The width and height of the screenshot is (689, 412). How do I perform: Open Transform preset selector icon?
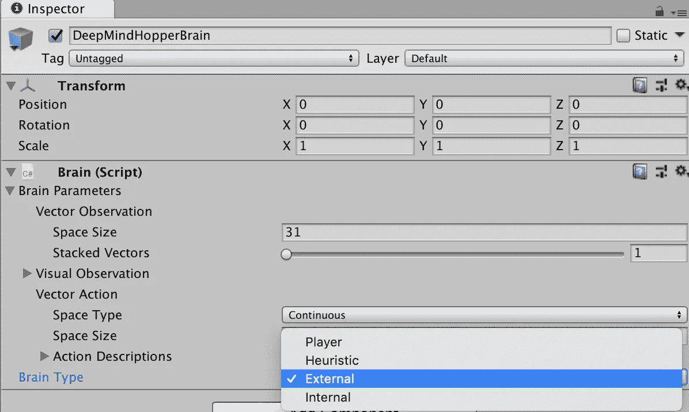click(x=661, y=85)
